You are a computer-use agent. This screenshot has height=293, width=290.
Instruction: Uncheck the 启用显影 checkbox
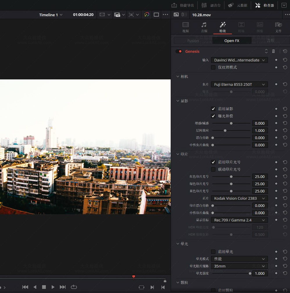tap(213, 109)
